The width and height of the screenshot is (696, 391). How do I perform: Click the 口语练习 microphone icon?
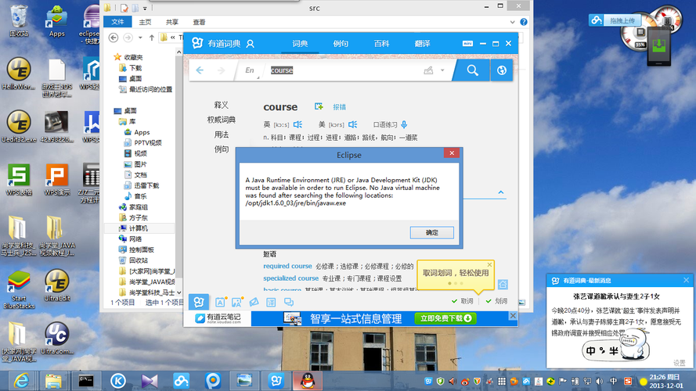pyautogui.click(x=404, y=124)
